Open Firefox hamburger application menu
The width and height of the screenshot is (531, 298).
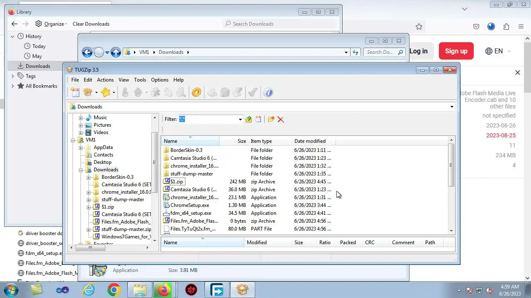click(521, 26)
